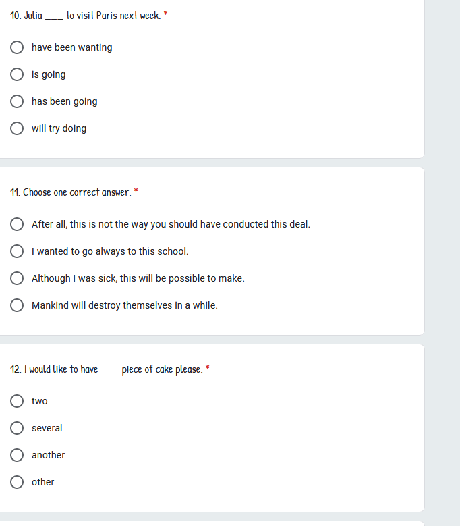This screenshot has height=526, width=460.
Task: Choose 'Mankind will destroy themselves' option
Action: (x=17, y=305)
